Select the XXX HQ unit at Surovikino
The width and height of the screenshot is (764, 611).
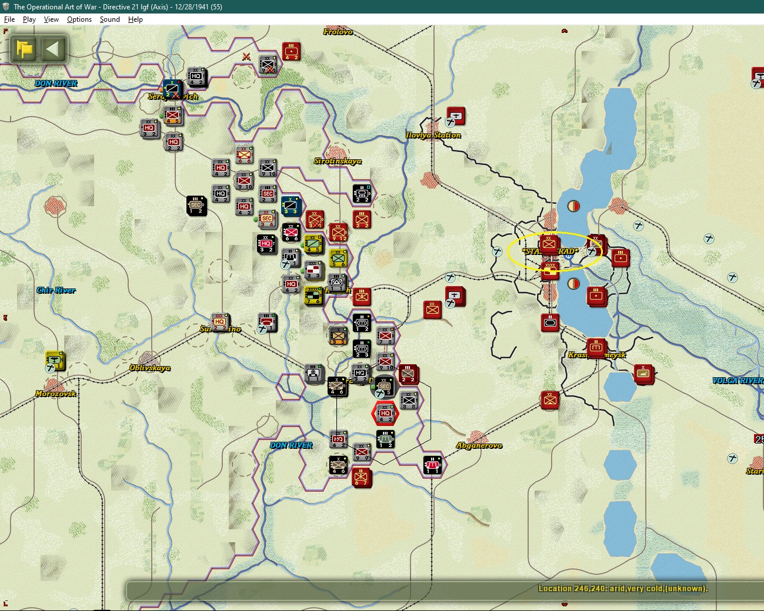point(221,322)
